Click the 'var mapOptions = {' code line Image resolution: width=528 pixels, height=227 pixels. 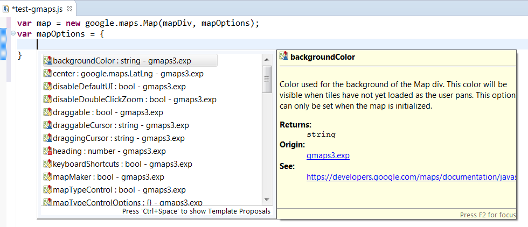[60, 34]
